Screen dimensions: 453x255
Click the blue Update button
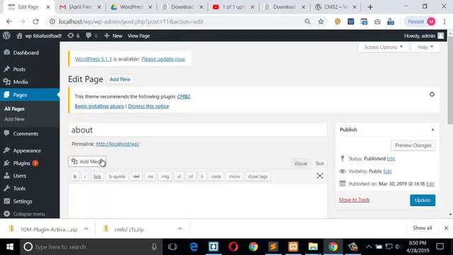click(x=423, y=200)
